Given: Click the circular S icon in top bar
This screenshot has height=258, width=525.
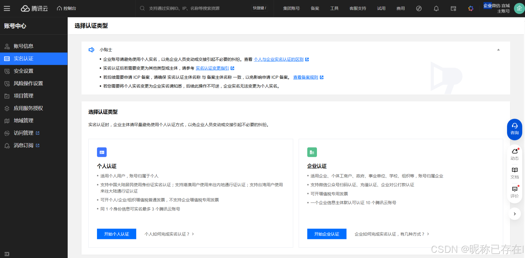Looking at the screenshot, I should 419,9.
